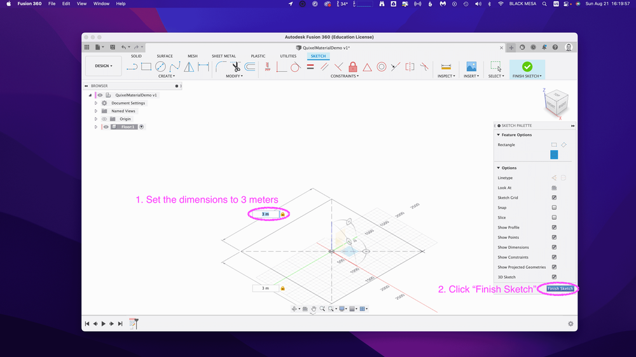This screenshot has width=636, height=357.
Task: Apply the Symmetry constraint
Action: (410, 67)
